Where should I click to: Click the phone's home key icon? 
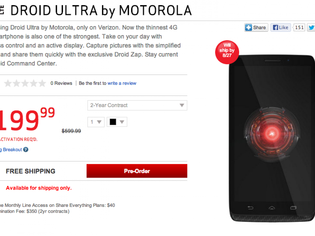click(272, 208)
